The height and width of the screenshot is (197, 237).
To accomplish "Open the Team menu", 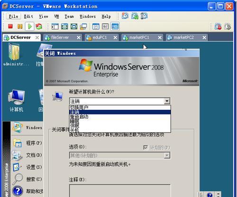I will pos(69,16).
